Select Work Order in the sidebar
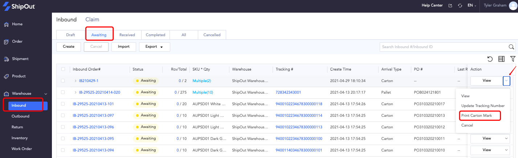This screenshot has width=518, height=158. pos(21,149)
